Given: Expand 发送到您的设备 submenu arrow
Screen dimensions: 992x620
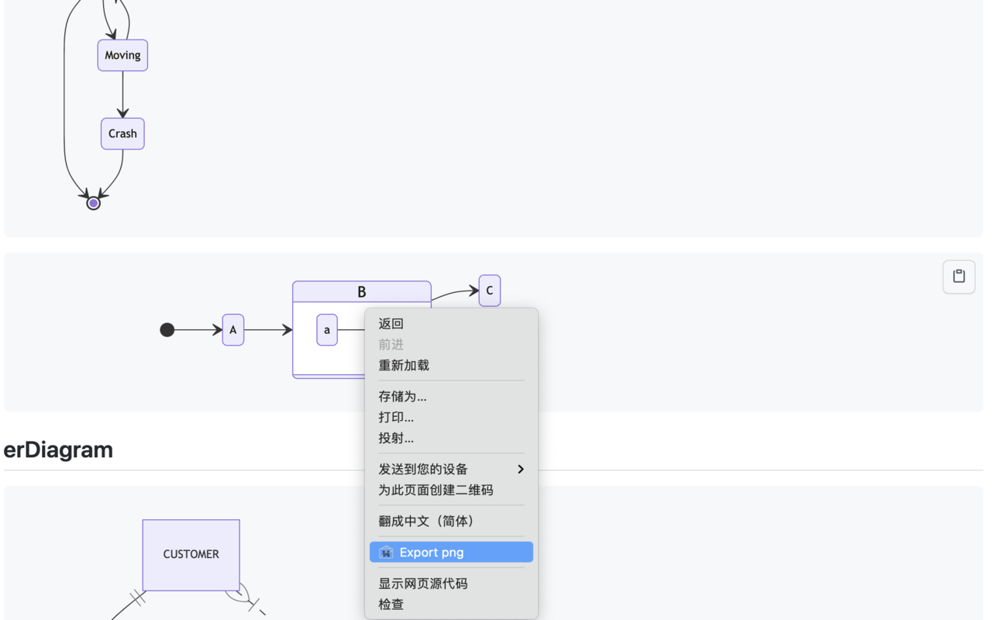Looking at the screenshot, I should point(521,470).
